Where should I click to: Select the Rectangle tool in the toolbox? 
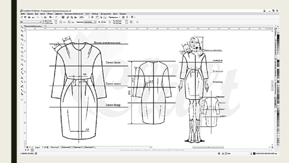coord(22,52)
